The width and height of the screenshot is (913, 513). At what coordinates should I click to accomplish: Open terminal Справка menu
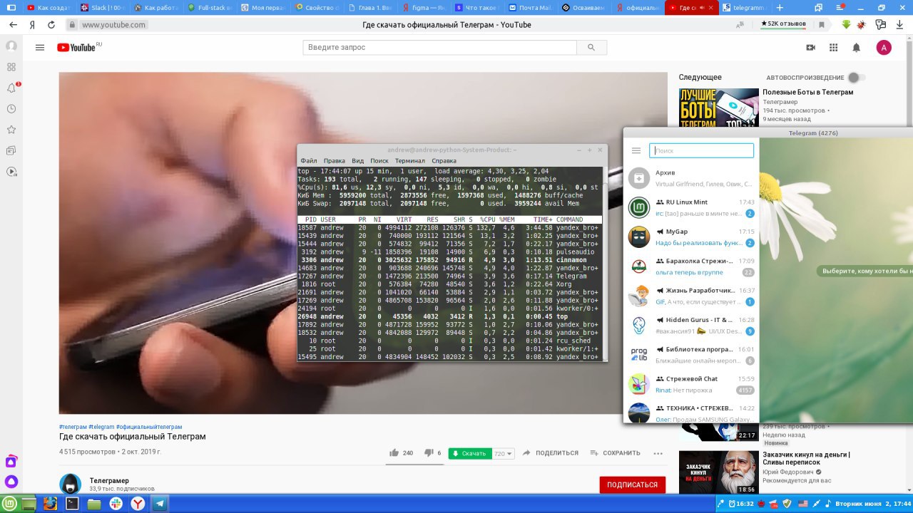point(444,161)
